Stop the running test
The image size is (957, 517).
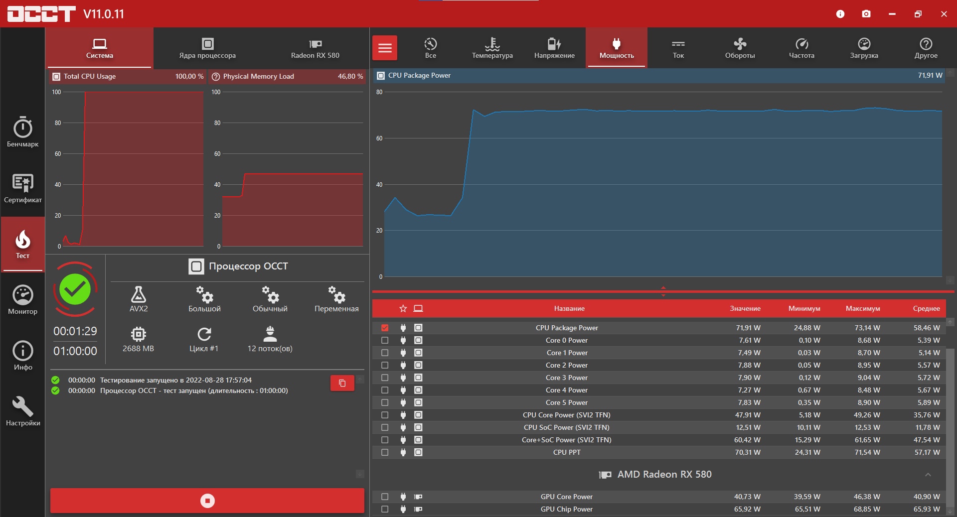coord(207,501)
